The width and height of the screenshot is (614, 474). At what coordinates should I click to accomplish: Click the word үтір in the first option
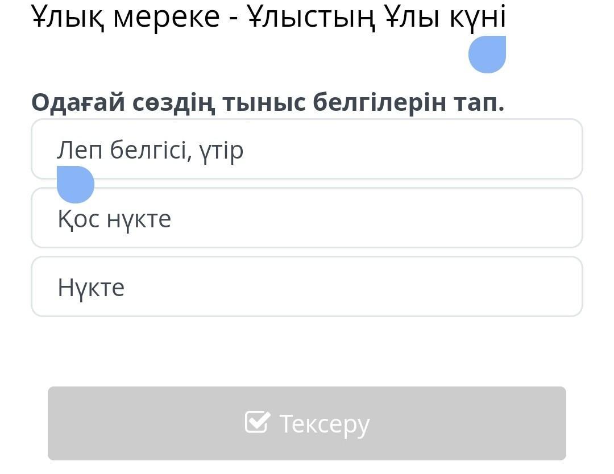tap(221, 151)
